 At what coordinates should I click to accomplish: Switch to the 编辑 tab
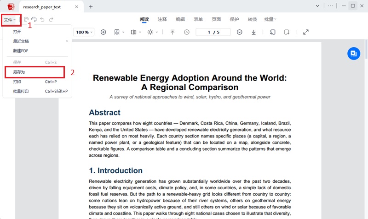[180, 19]
